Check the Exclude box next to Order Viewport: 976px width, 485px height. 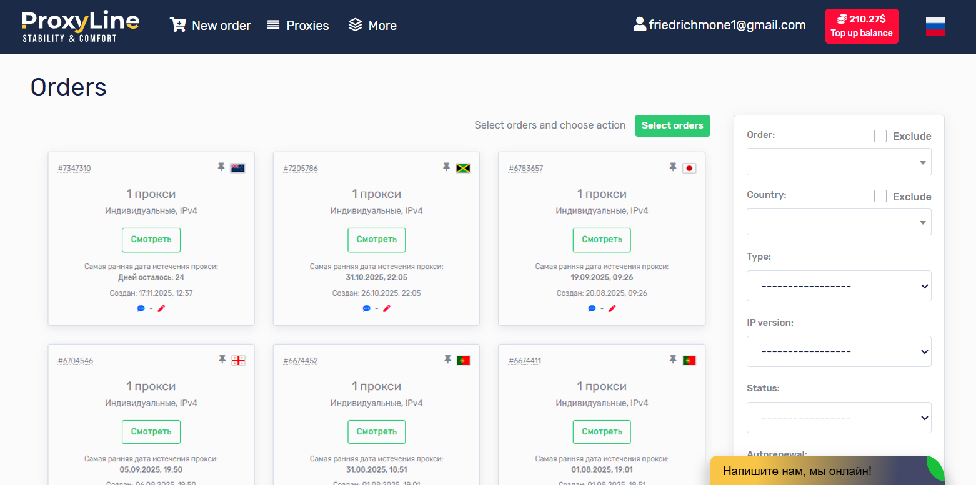[880, 136]
